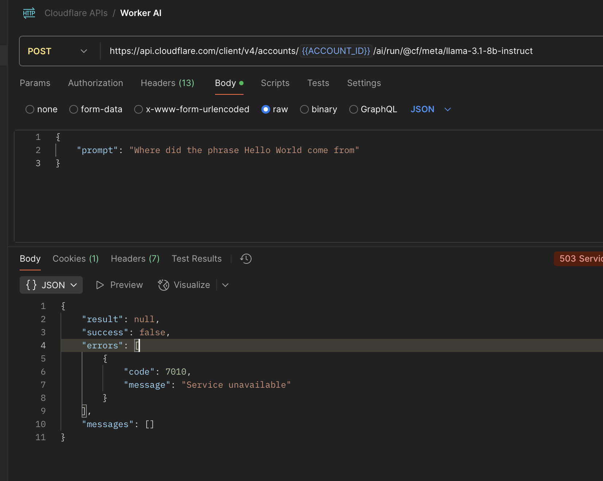
Task: Click the HTTP request icon
Action: point(29,13)
